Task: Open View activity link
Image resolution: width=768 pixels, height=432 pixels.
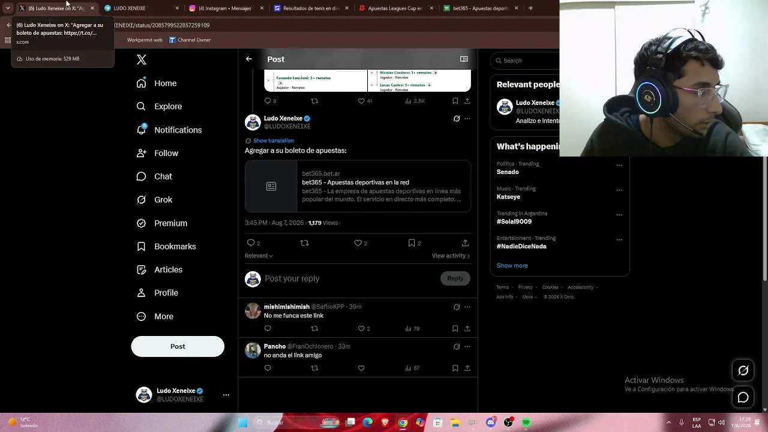Action: point(451,256)
